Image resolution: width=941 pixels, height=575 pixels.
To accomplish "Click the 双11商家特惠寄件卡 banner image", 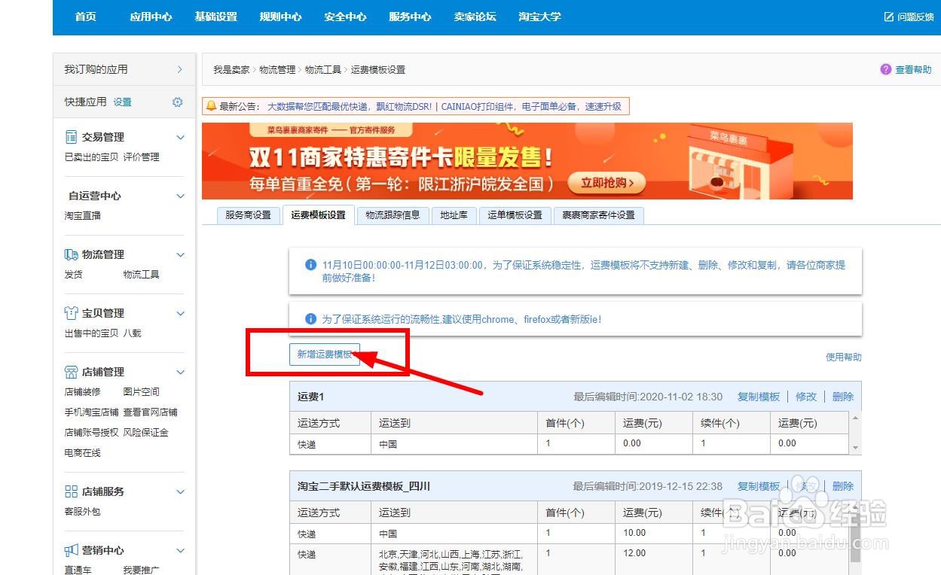I will coord(527,160).
